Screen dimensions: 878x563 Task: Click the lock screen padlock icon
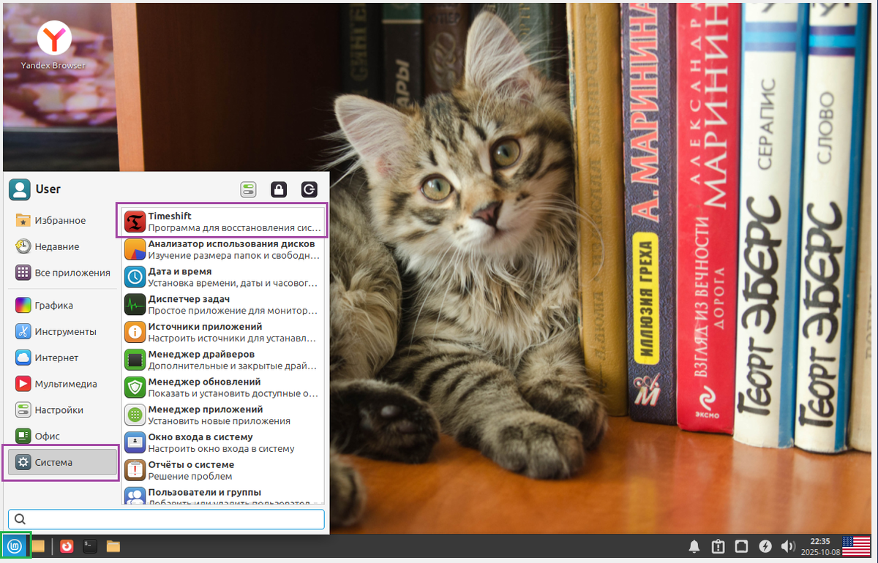[278, 189]
